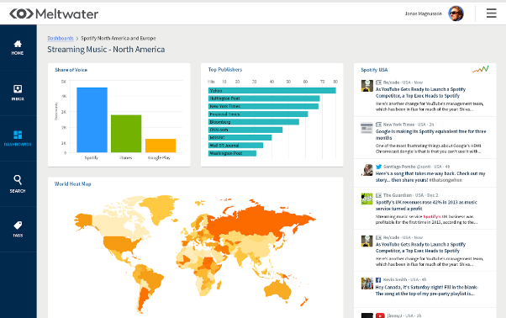Screen dimensions: 506x318
Task: Click the Washington Post publisher bar
Action: coord(232,153)
